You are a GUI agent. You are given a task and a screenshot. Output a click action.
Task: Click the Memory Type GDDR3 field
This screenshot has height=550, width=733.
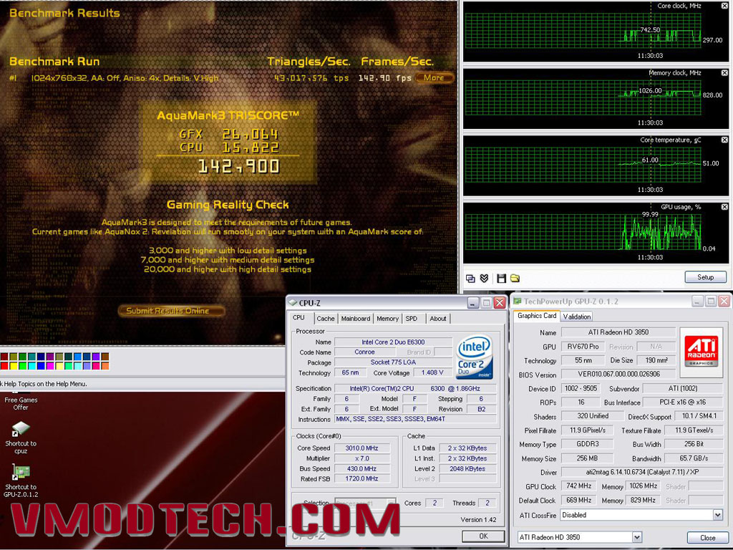pos(588,444)
